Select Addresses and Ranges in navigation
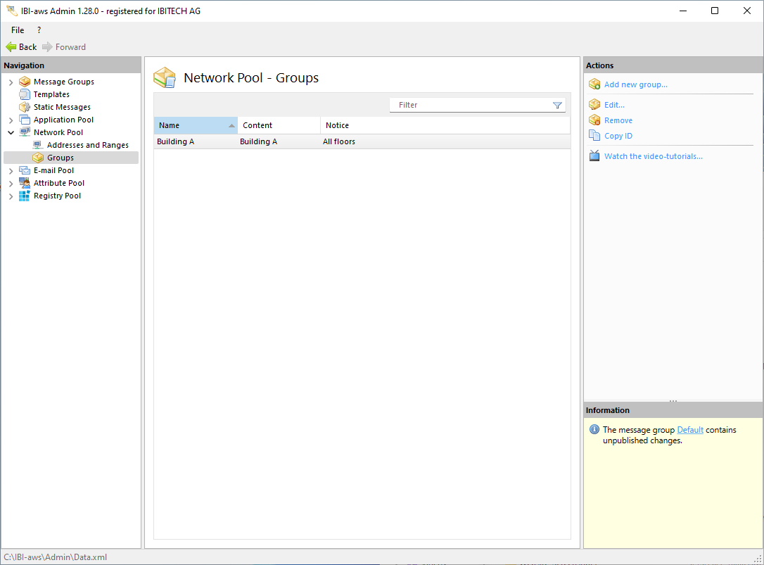The image size is (764, 565). pyautogui.click(x=87, y=145)
